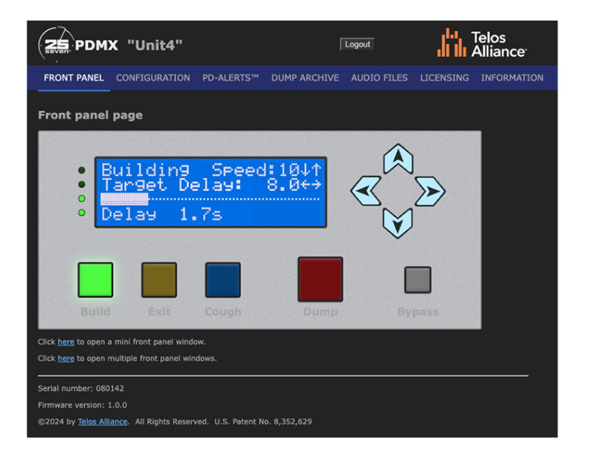Click the 'Building Speed:10' LCD line
594x475 pixels.
211,169
